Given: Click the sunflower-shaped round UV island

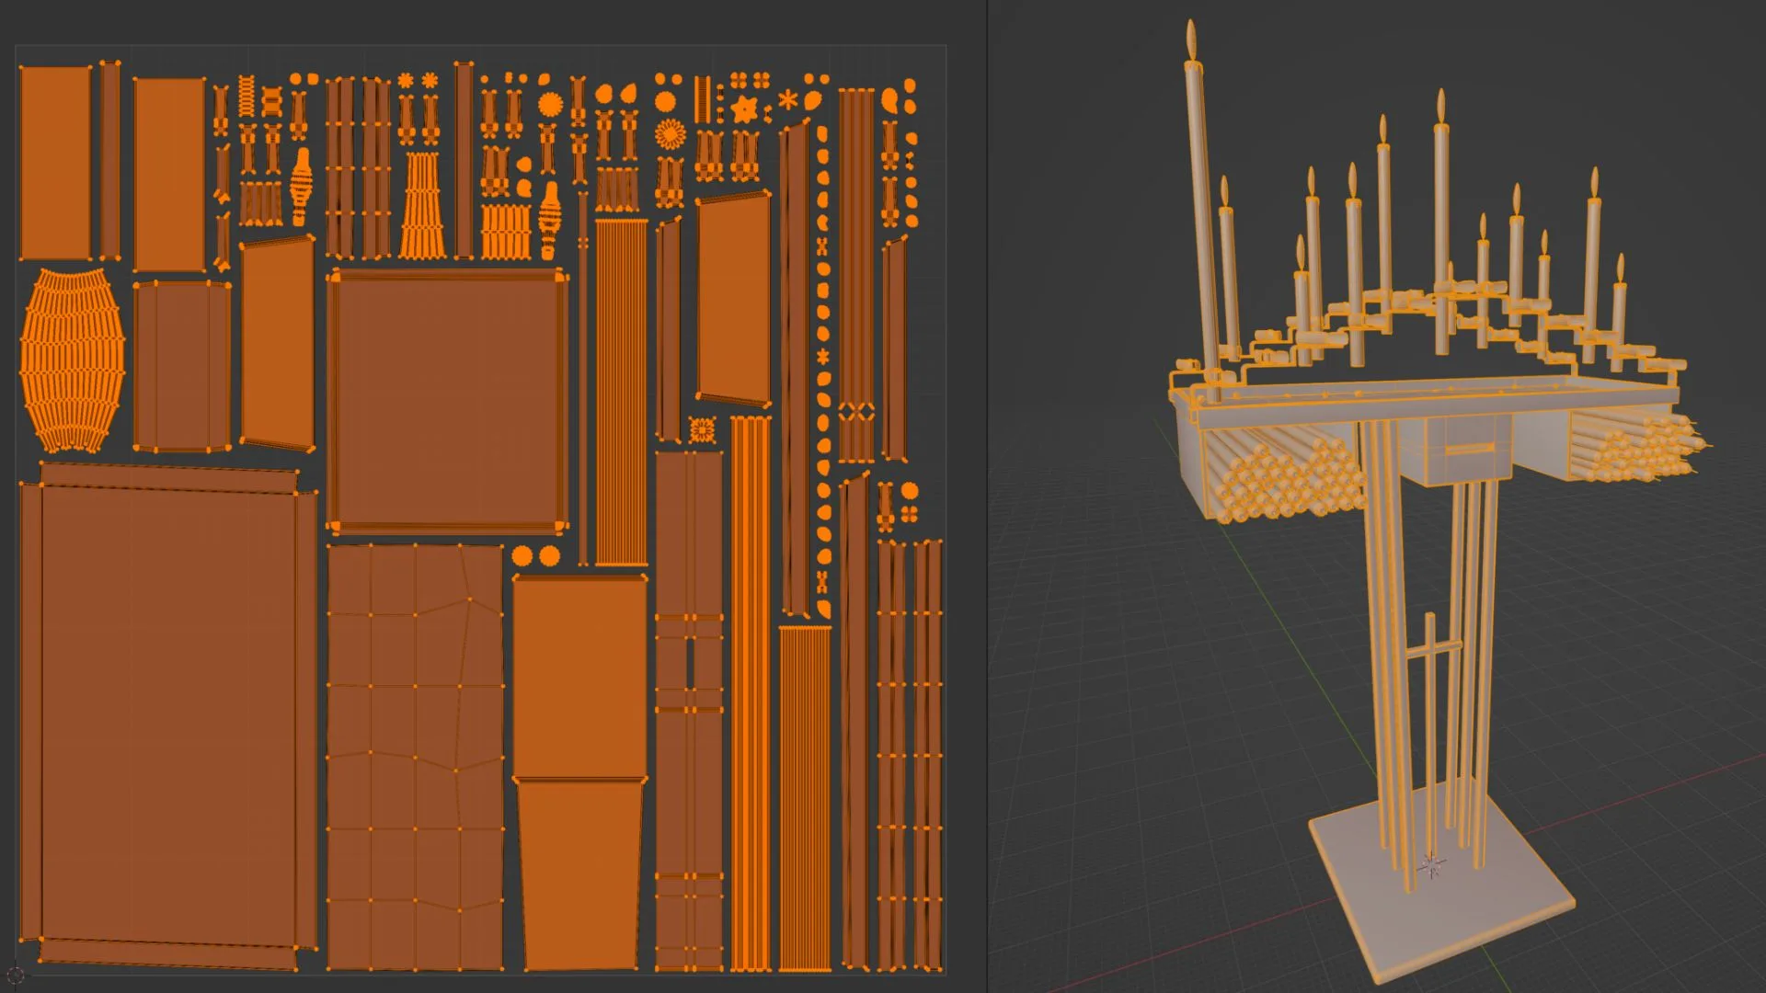Looking at the screenshot, I should pos(671,135).
